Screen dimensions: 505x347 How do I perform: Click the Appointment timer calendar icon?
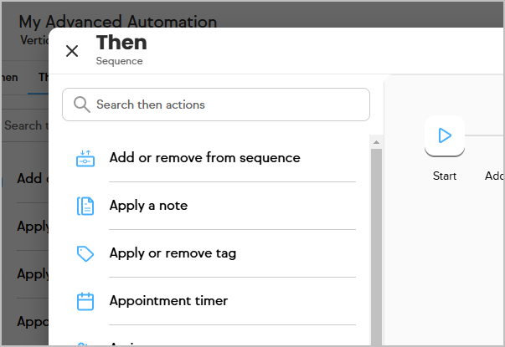tap(85, 301)
